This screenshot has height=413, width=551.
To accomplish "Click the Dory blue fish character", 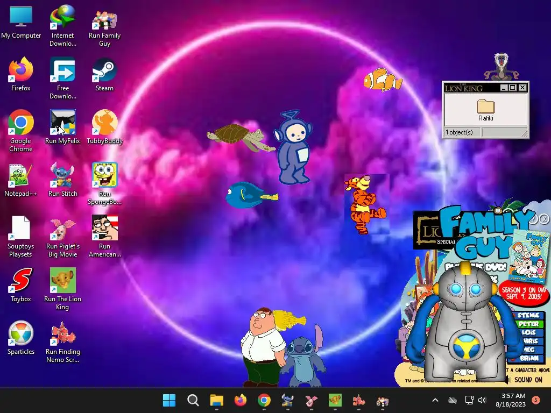I will click(251, 195).
